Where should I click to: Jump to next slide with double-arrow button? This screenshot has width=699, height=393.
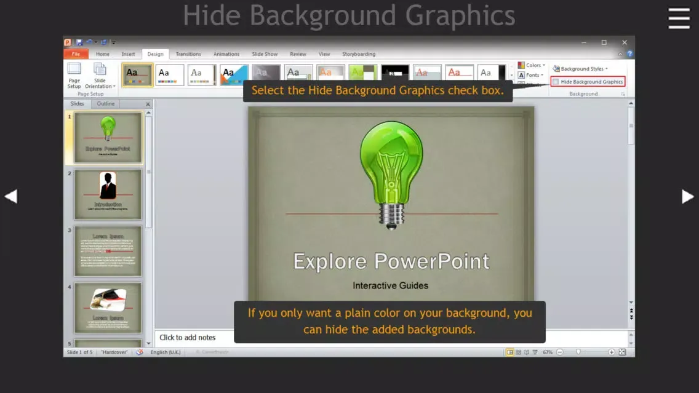631,317
